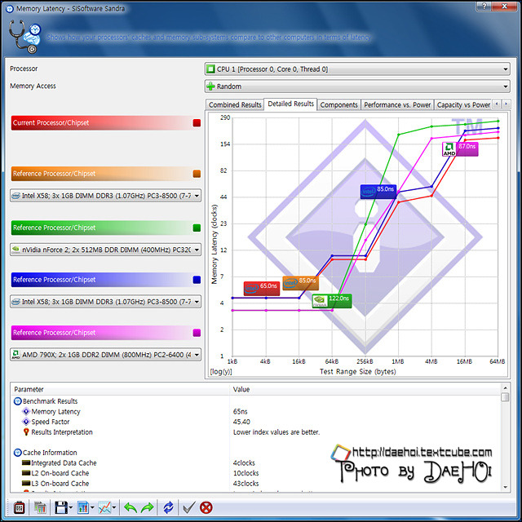Click results list scroll down arrow

point(505,488)
